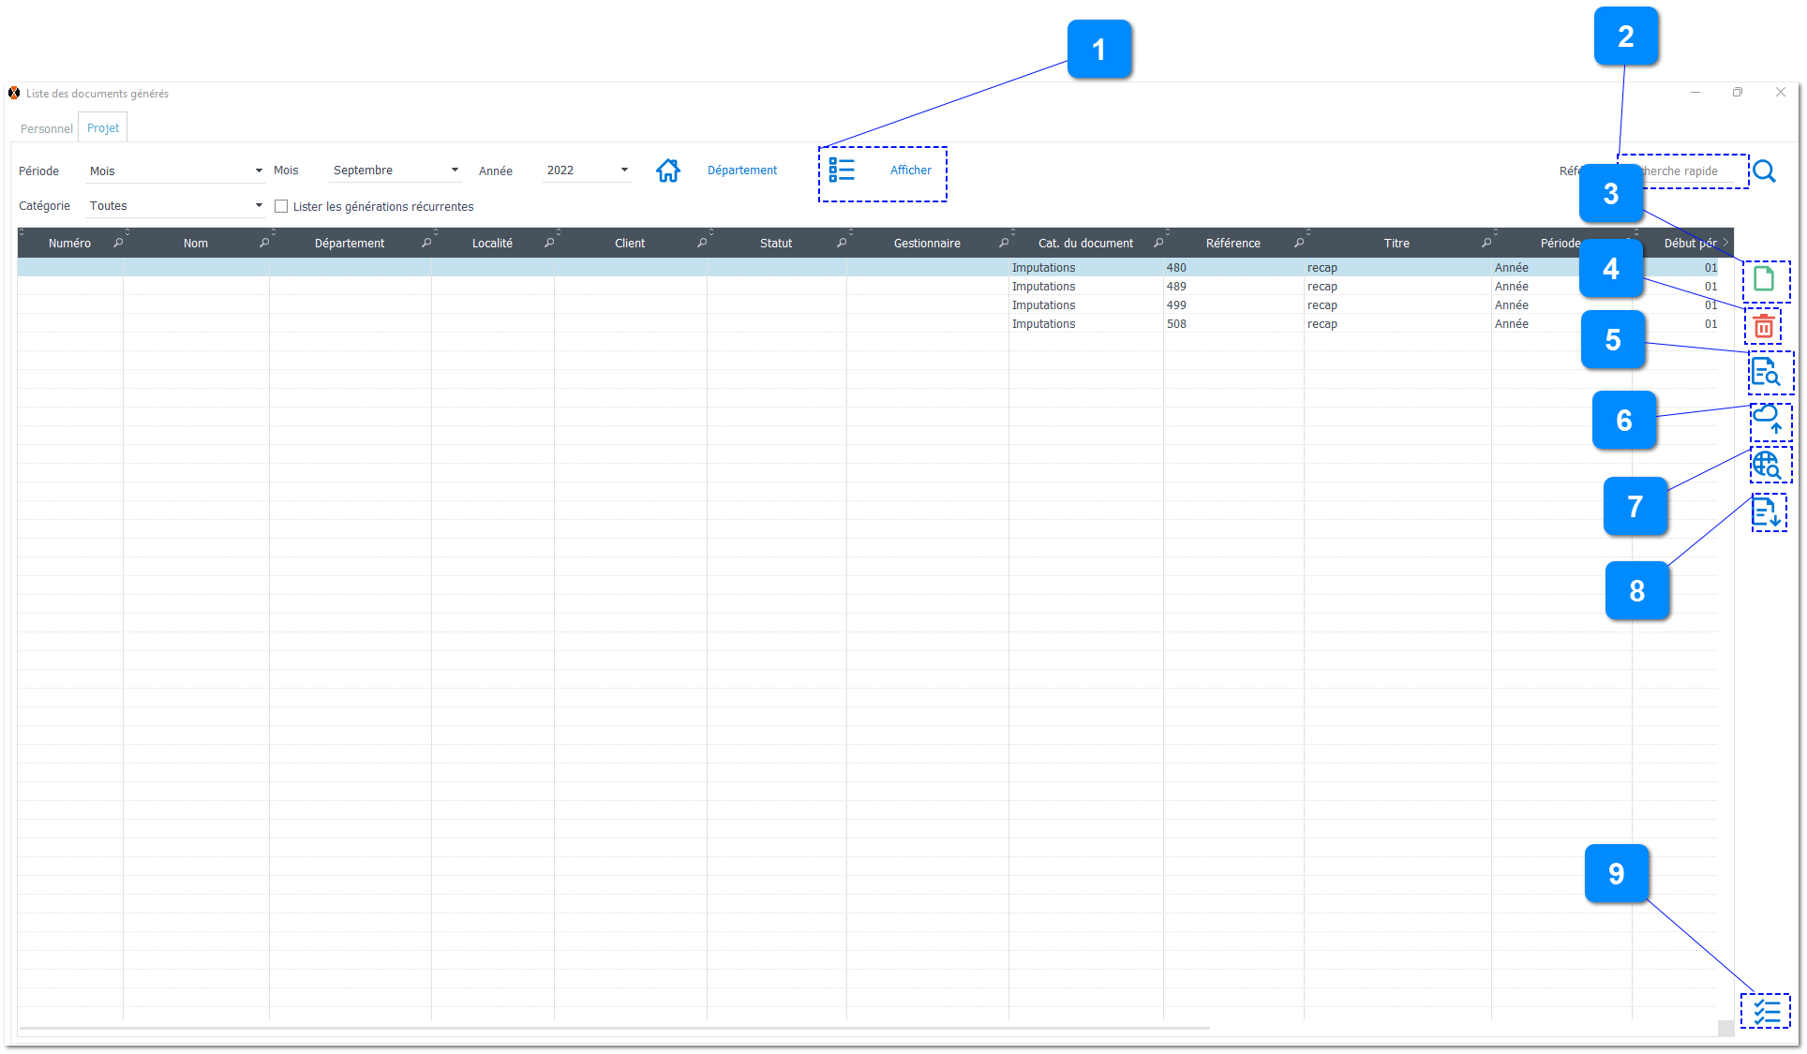Viewport: 1807px width, 1054px height.
Task: Expand the Mois Septembre dropdown
Action: [x=455, y=171]
